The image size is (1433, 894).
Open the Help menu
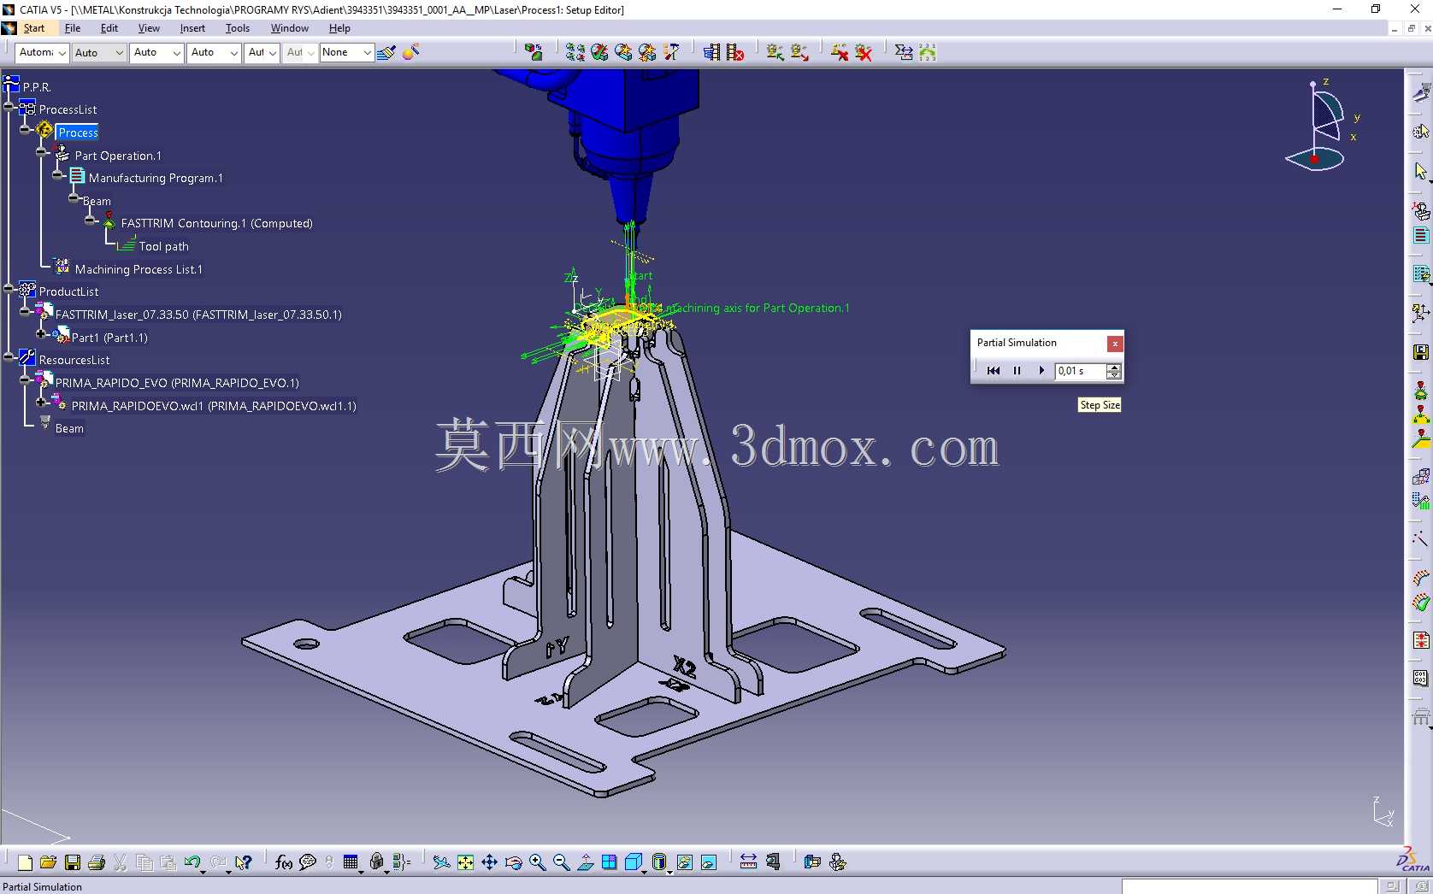point(339,28)
